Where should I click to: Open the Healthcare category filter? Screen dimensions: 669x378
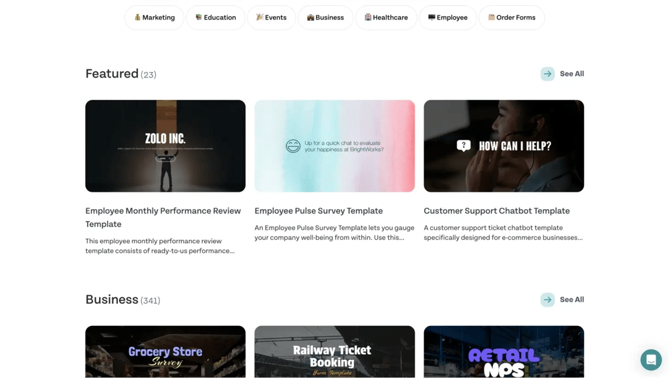(x=386, y=17)
